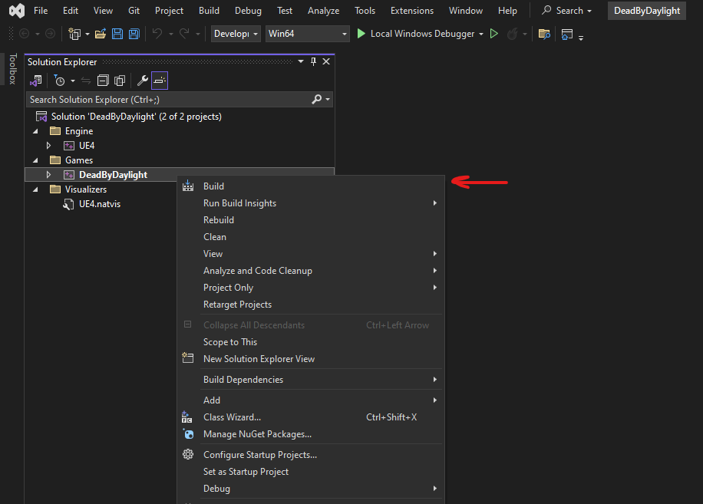Collapse All items in Solution Explorer
Image resolution: width=703 pixels, height=504 pixels.
[103, 81]
